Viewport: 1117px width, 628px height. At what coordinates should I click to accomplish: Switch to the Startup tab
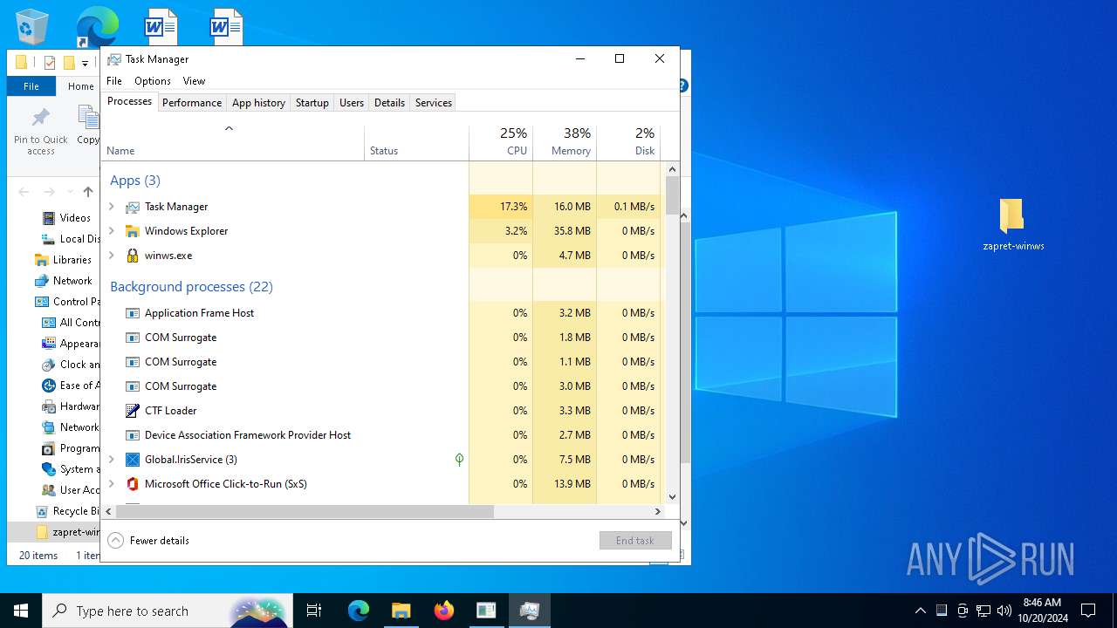(312, 103)
